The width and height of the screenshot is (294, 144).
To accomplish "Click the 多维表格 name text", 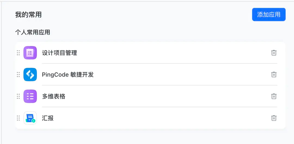I will point(54,96).
